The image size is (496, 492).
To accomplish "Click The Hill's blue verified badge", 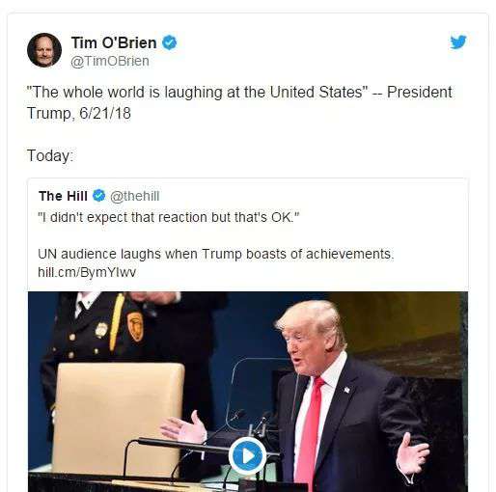I will [x=99, y=195].
